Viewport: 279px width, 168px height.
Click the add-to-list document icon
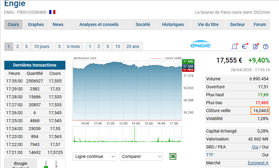(x=256, y=46)
